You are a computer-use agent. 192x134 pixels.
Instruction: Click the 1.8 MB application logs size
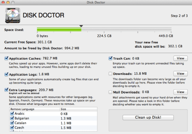click(x=44, y=74)
